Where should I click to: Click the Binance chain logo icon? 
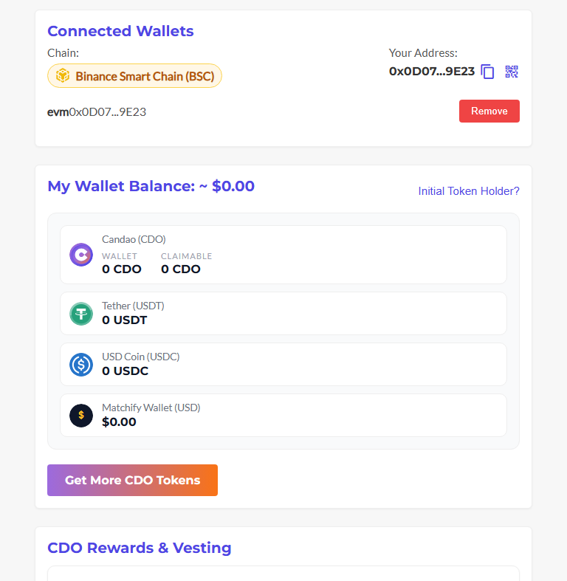63,76
